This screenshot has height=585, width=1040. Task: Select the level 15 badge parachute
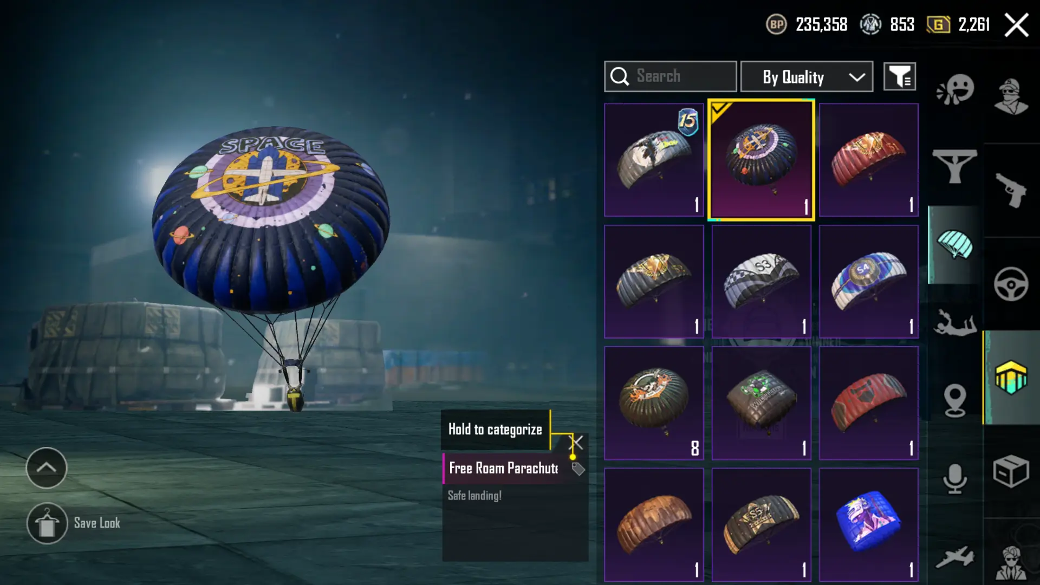(654, 160)
